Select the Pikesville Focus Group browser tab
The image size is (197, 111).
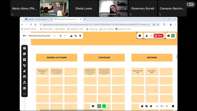(68, 19)
